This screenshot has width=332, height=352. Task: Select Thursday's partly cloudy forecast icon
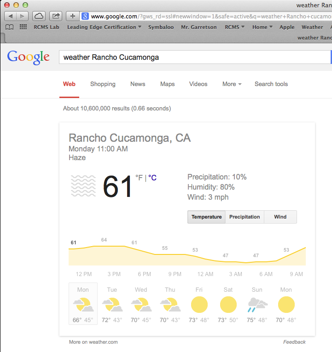click(170, 305)
